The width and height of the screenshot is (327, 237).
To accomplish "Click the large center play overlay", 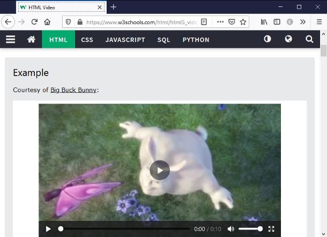I will (160, 170).
